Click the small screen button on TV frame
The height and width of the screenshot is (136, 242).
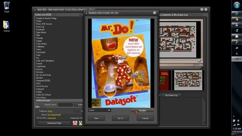point(199,60)
